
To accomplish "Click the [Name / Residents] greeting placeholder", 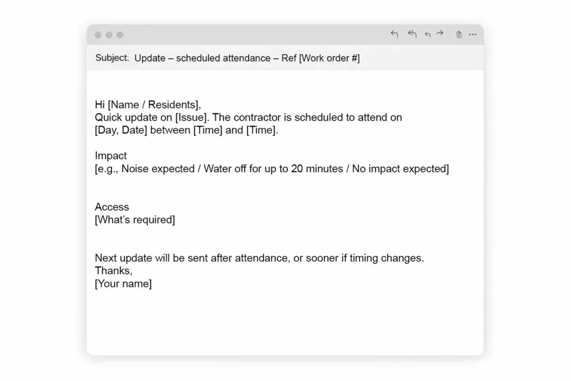I will click(x=153, y=104).
